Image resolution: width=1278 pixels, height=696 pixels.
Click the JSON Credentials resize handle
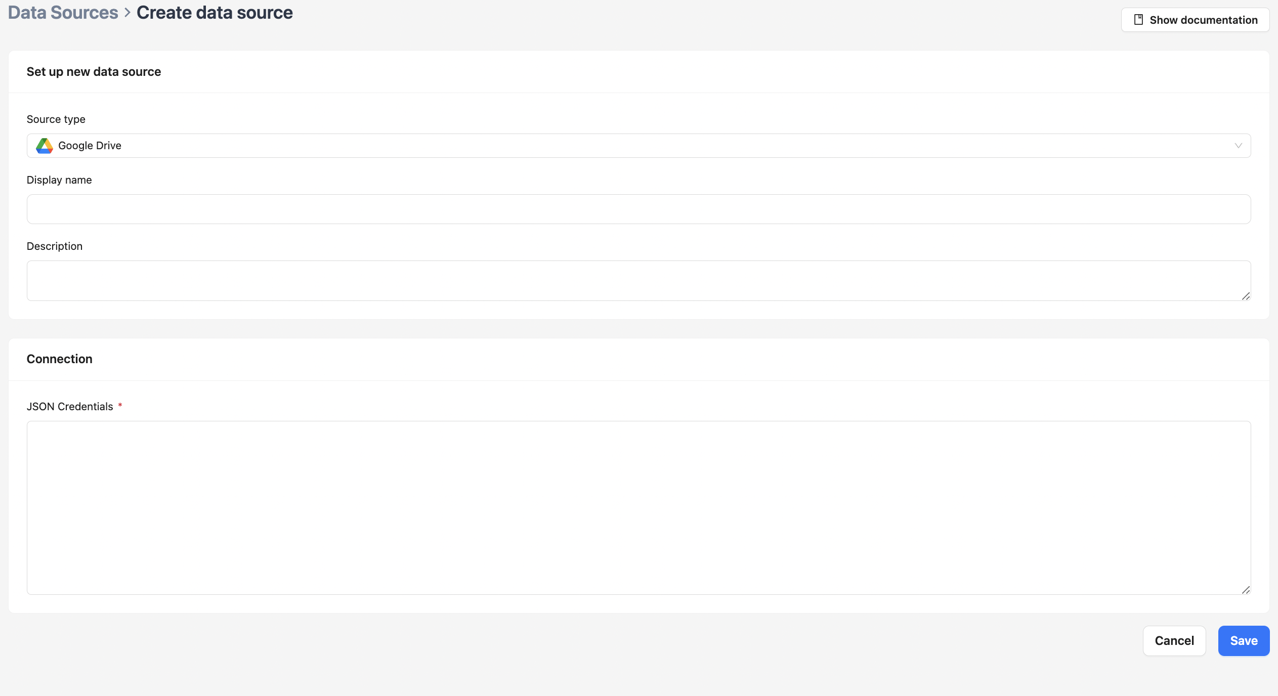pos(1246,589)
